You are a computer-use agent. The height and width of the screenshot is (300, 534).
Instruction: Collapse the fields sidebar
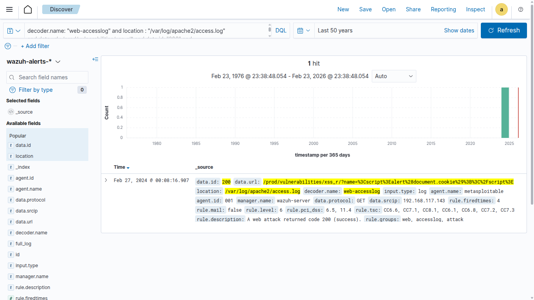95,59
